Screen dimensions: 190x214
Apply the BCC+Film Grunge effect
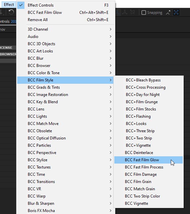point(149,102)
